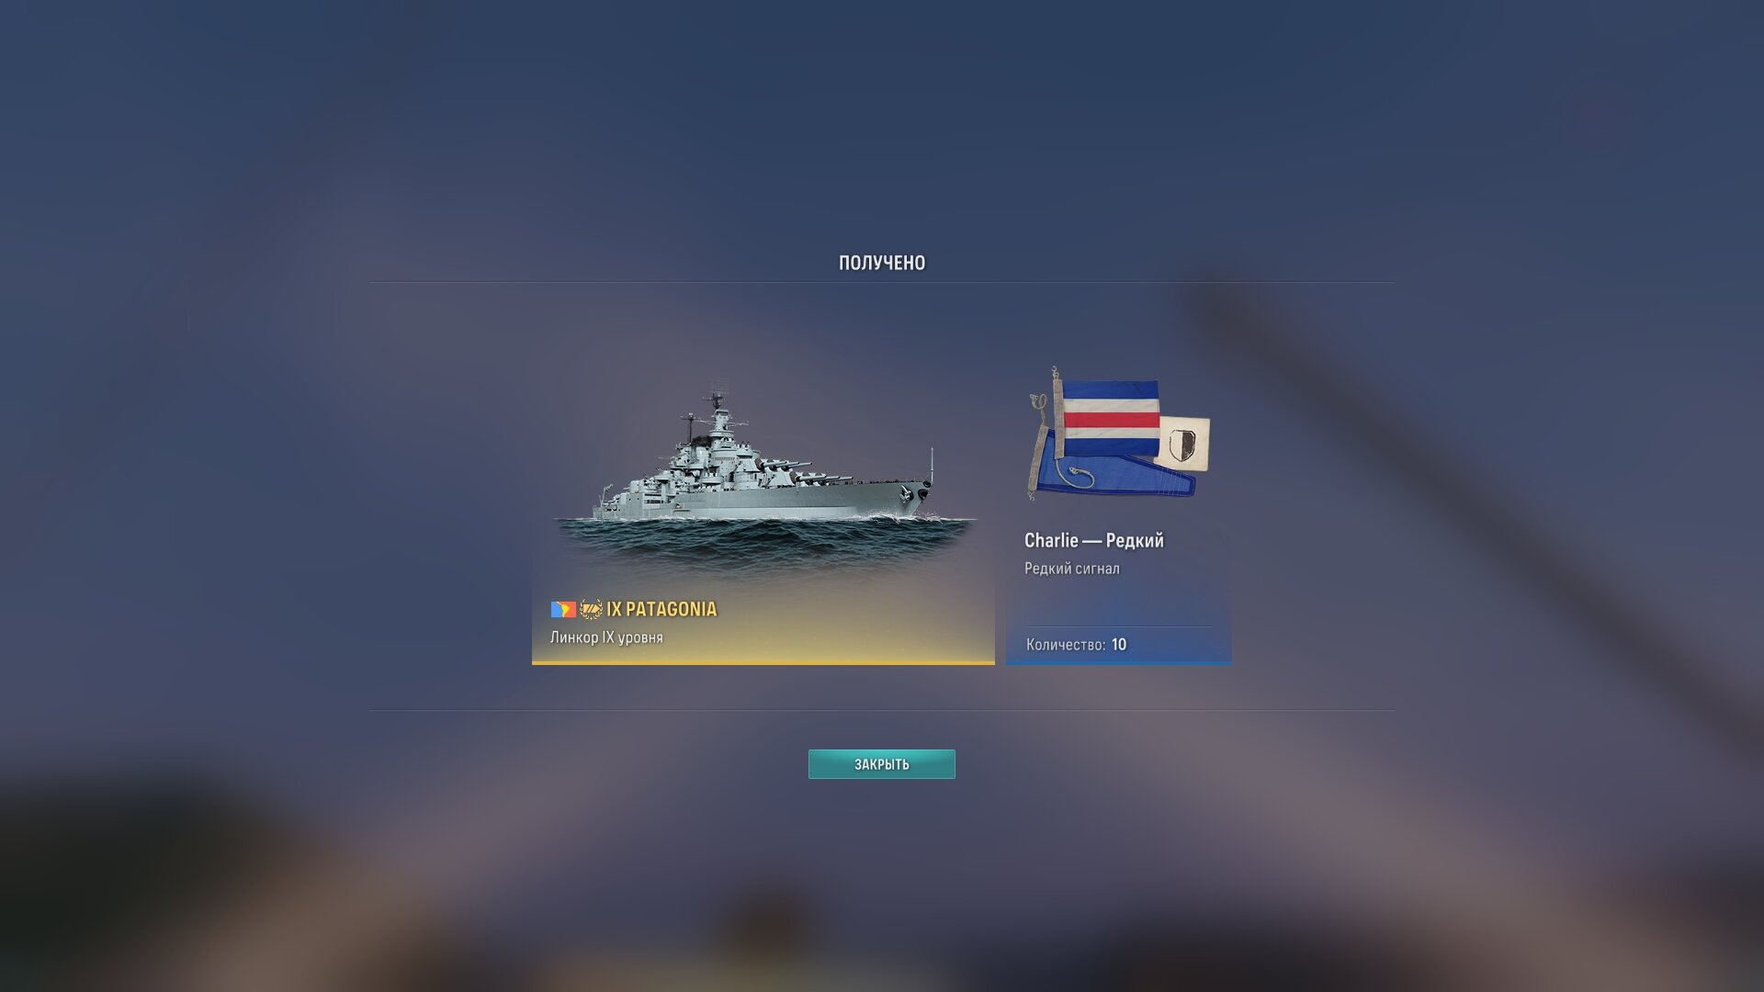Click the ship's bow anchor
The width and height of the screenshot is (1764, 992).
point(908,494)
